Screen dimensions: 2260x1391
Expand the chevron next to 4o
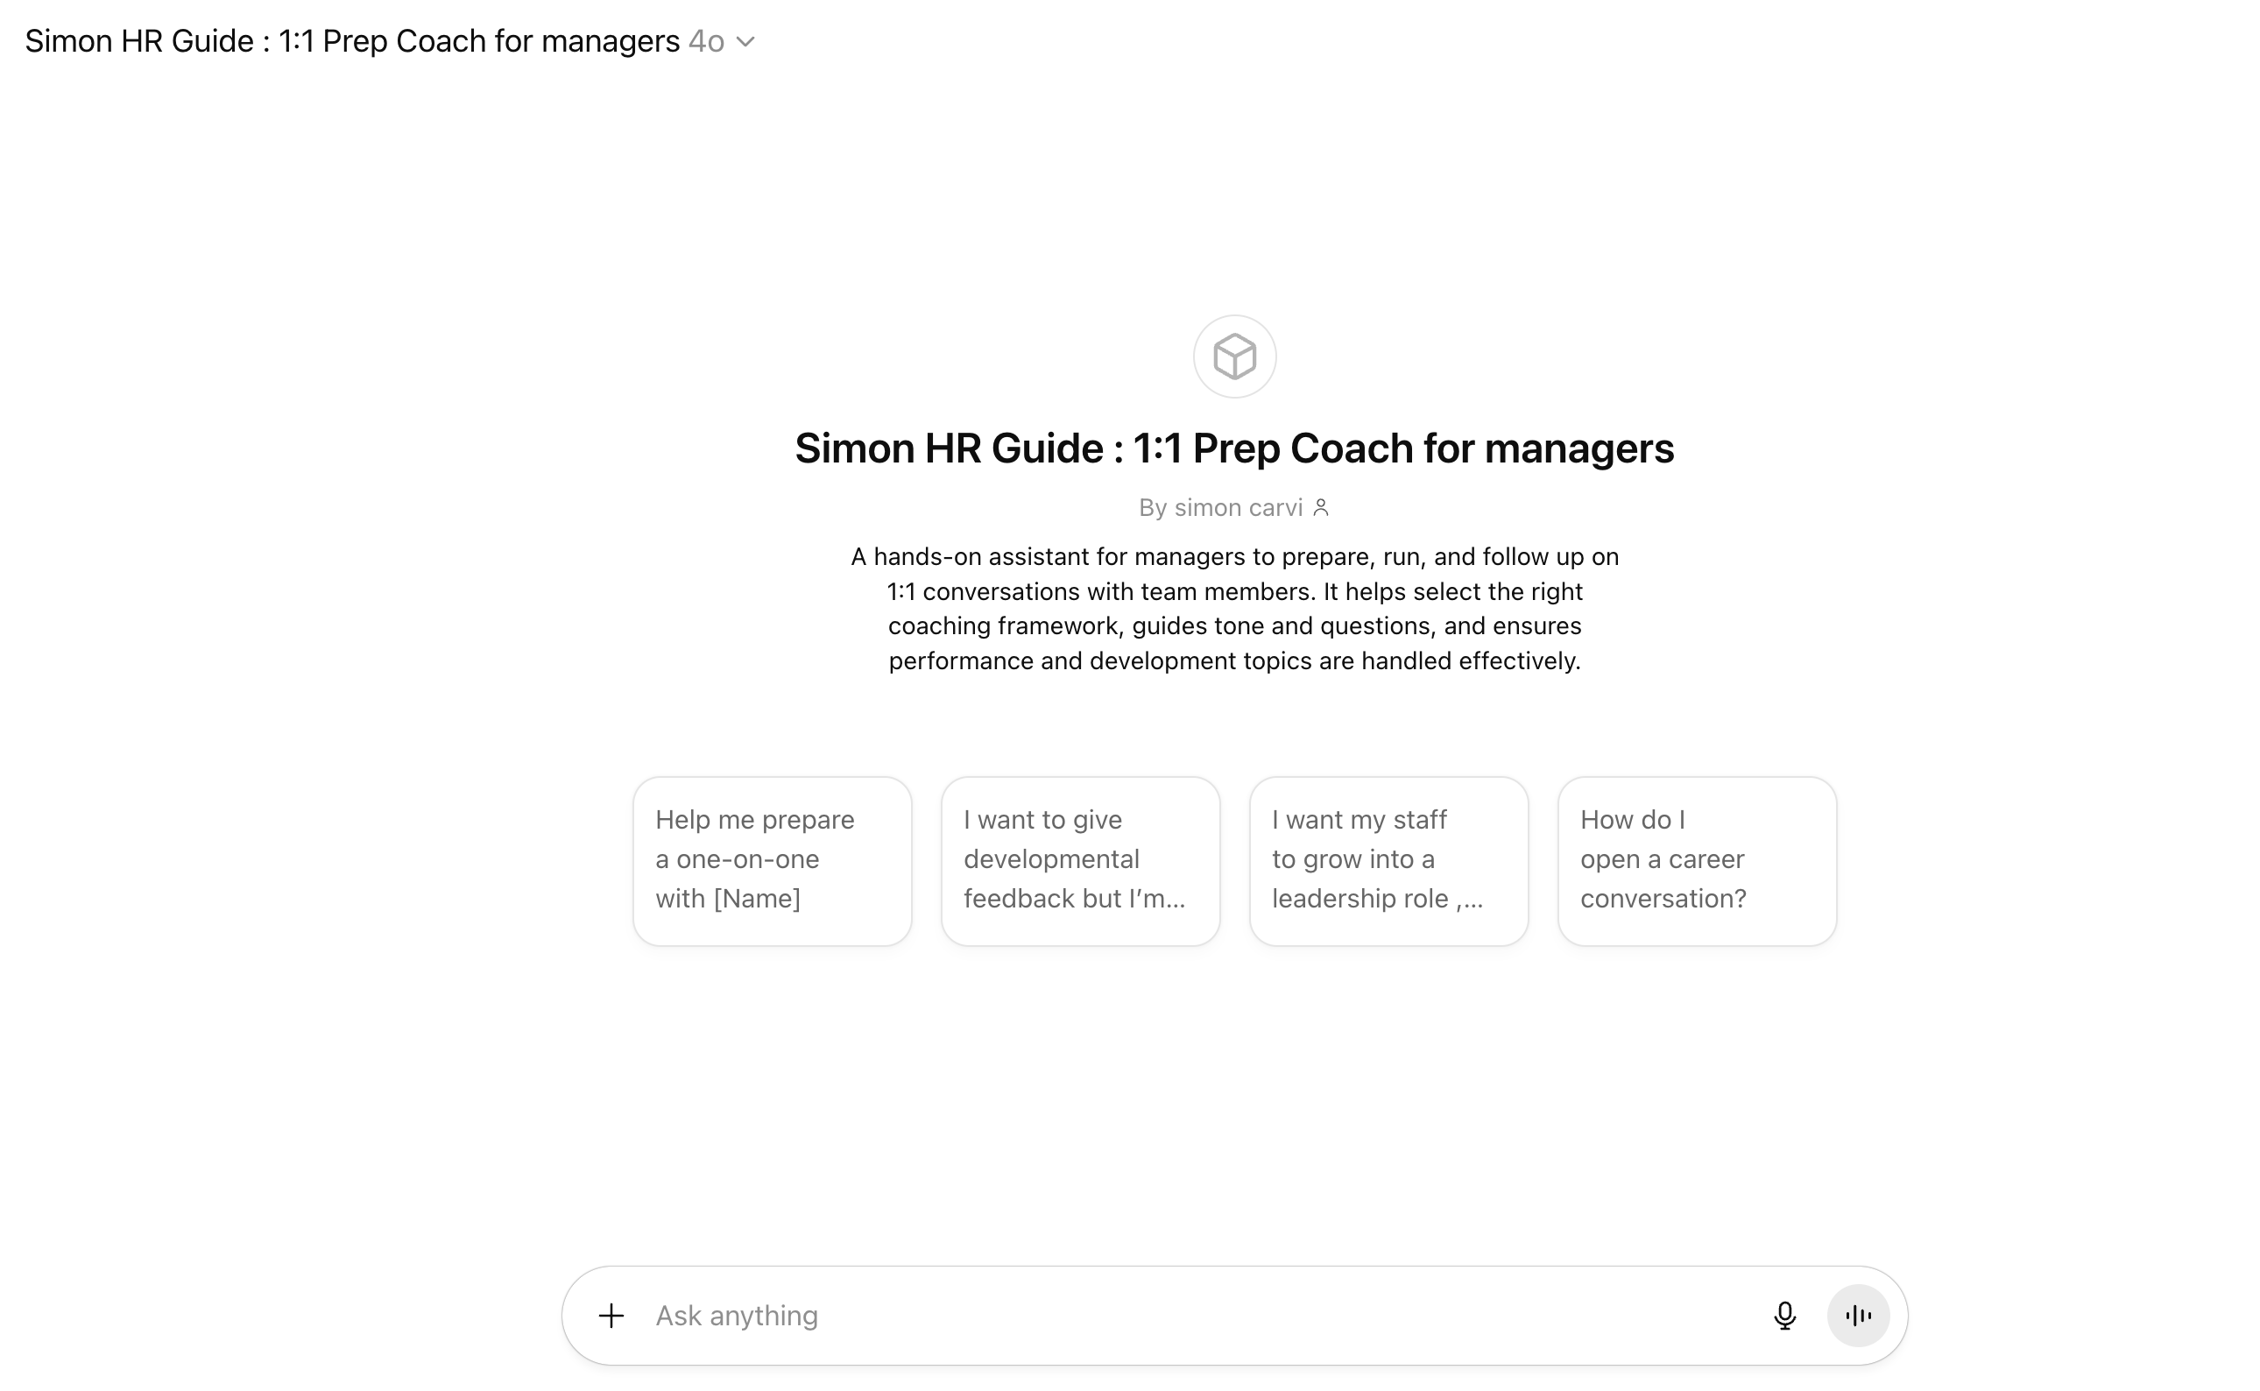click(746, 42)
